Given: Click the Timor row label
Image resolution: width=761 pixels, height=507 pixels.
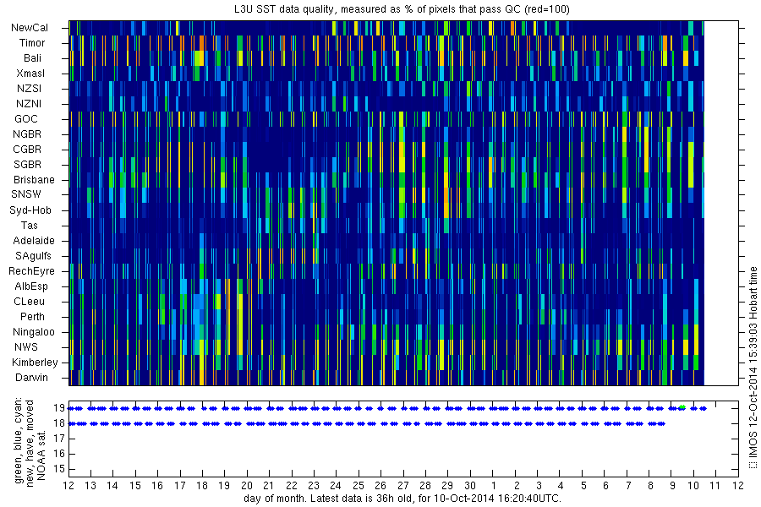Looking at the screenshot, I should tap(32, 43).
